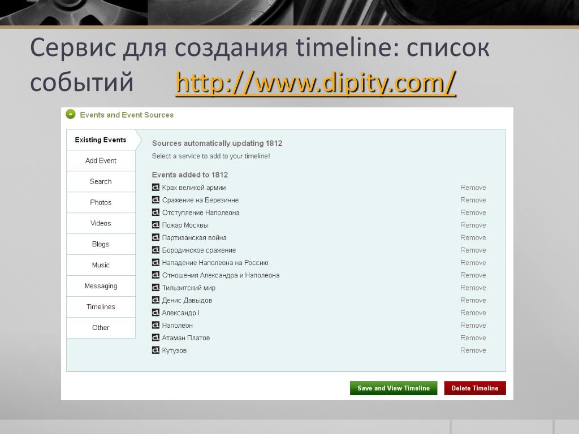This screenshot has height=434, width=579.
Task: Select event text Сражение на Березинне
Action: point(200,200)
